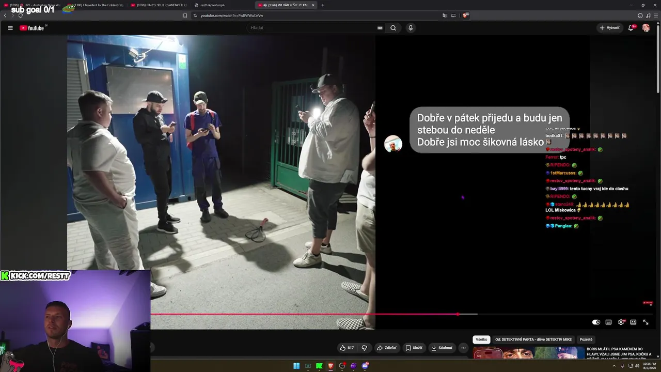
Task: Open a new browser tab
Action: 323,5
